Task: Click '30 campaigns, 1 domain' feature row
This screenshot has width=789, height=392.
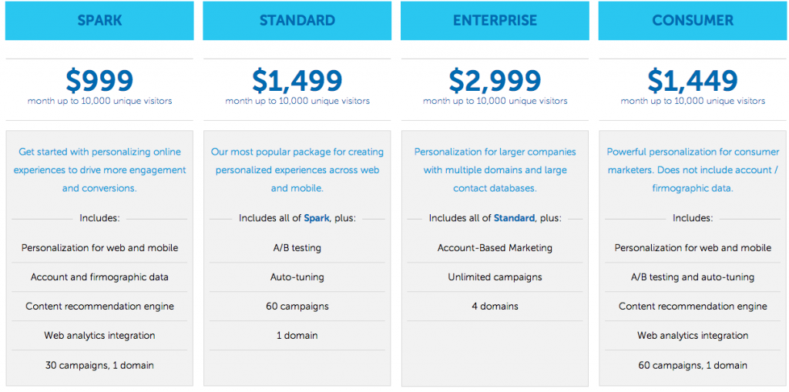Action: pyautogui.click(x=99, y=365)
